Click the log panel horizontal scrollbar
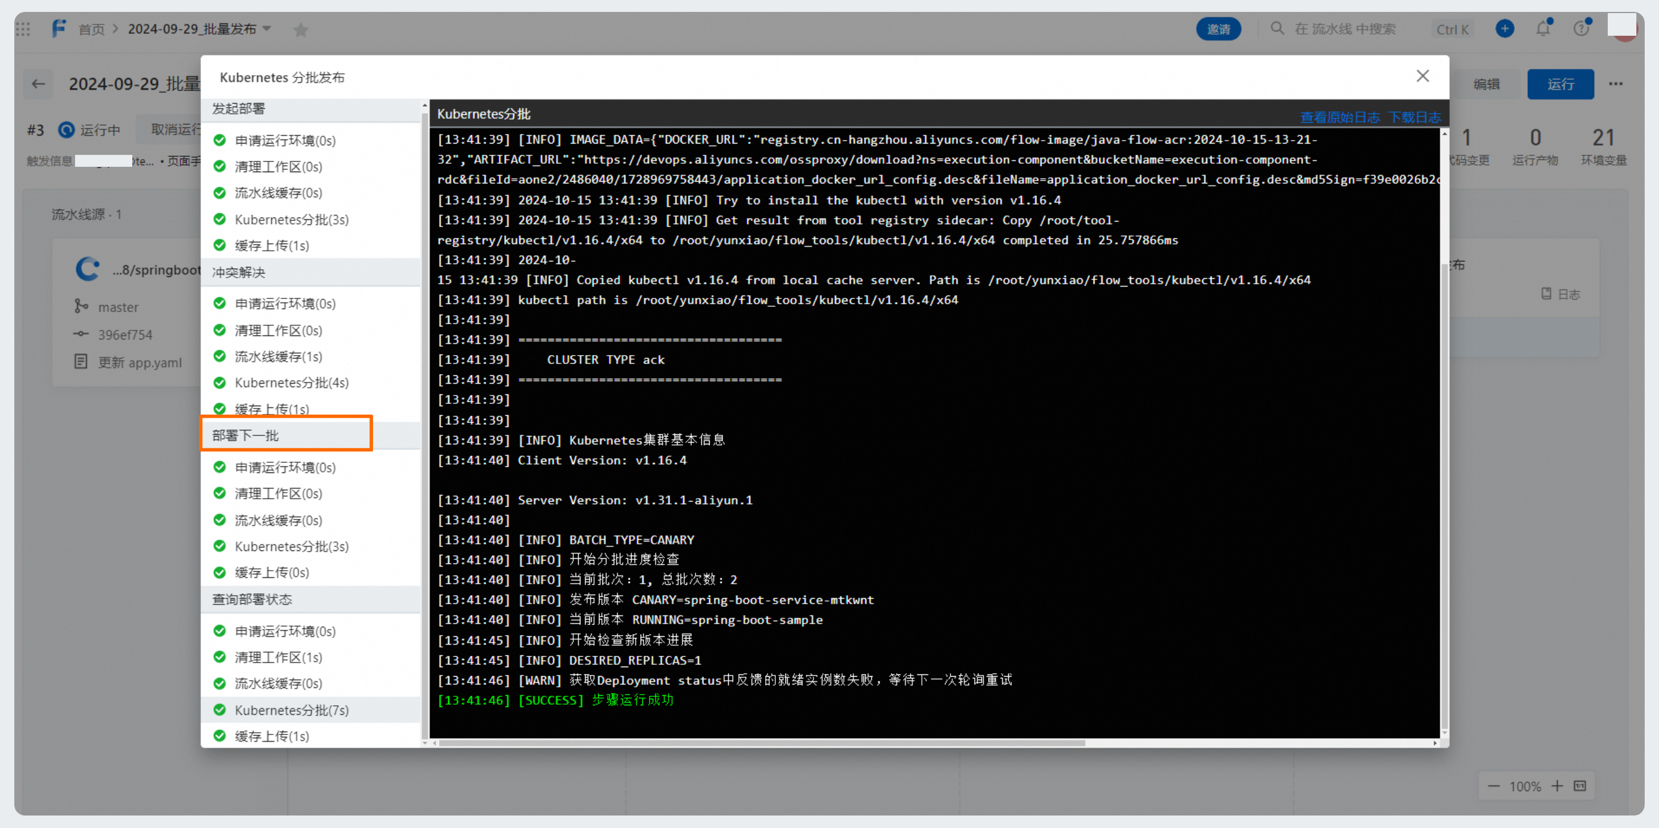The height and width of the screenshot is (828, 1659). (x=762, y=743)
